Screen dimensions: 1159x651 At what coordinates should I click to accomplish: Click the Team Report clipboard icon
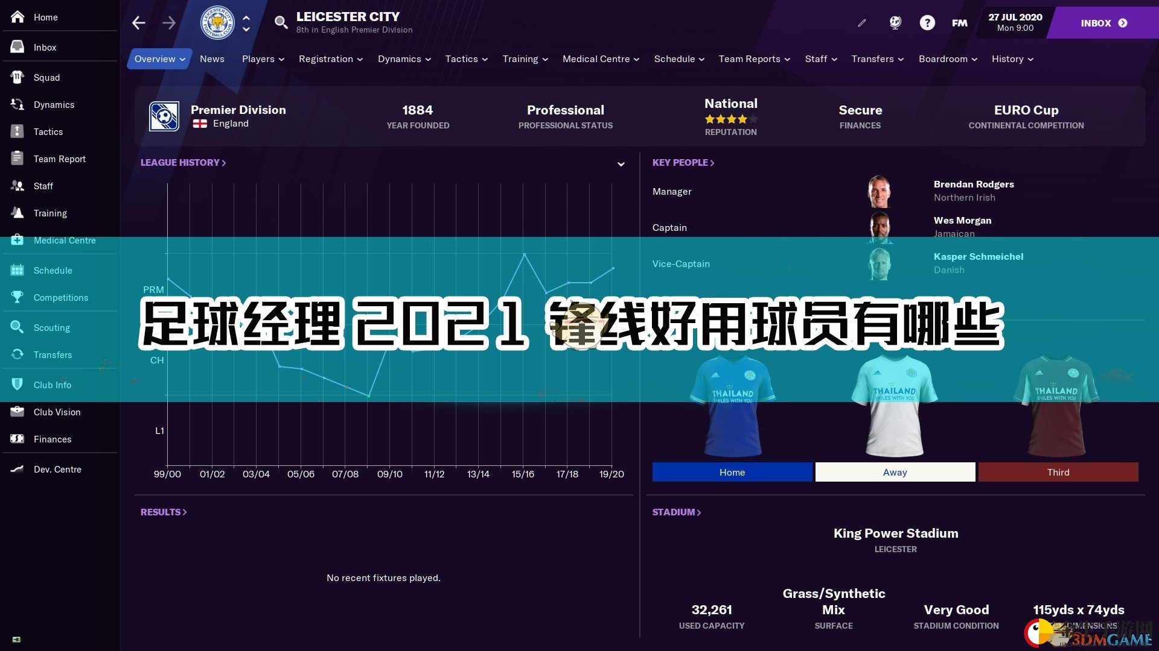tap(18, 159)
